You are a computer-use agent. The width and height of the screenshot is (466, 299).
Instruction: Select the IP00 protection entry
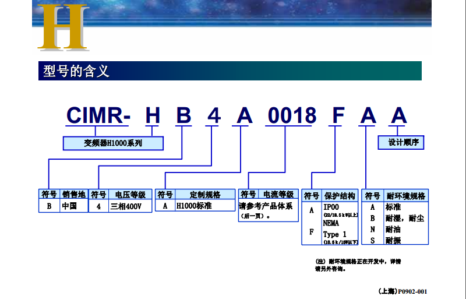331,207
